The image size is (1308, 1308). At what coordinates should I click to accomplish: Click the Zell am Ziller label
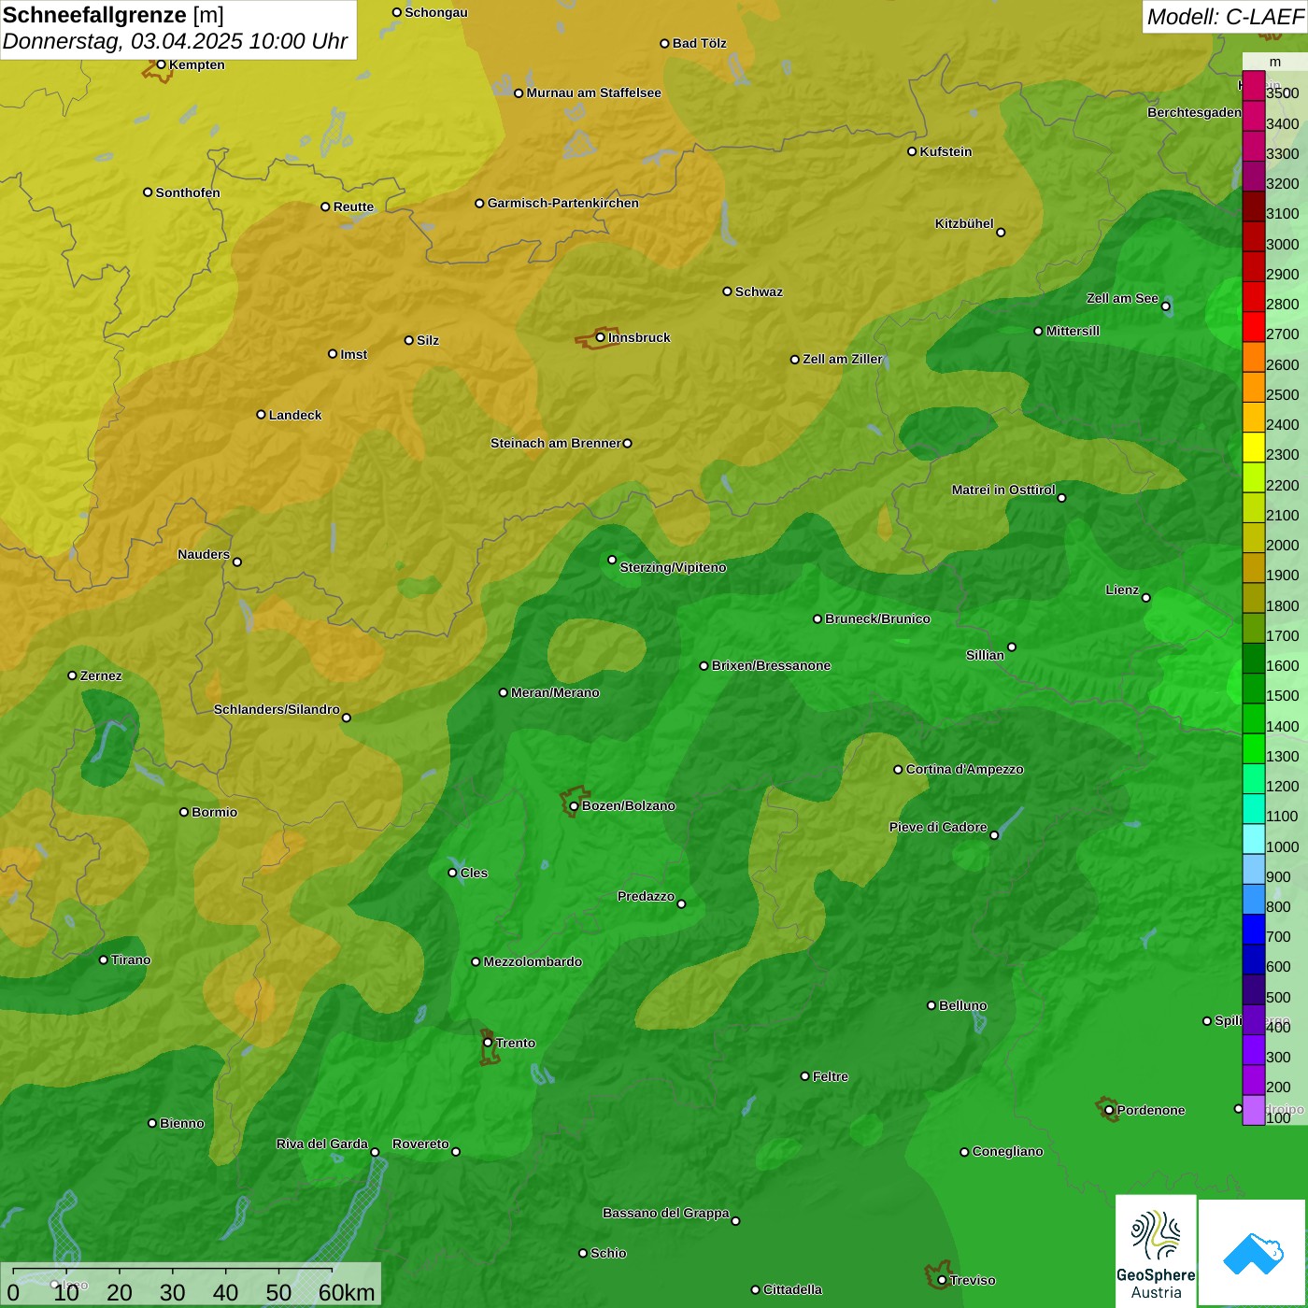(843, 359)
